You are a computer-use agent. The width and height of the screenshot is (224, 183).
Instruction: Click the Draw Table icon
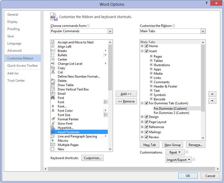coord(53,85)
